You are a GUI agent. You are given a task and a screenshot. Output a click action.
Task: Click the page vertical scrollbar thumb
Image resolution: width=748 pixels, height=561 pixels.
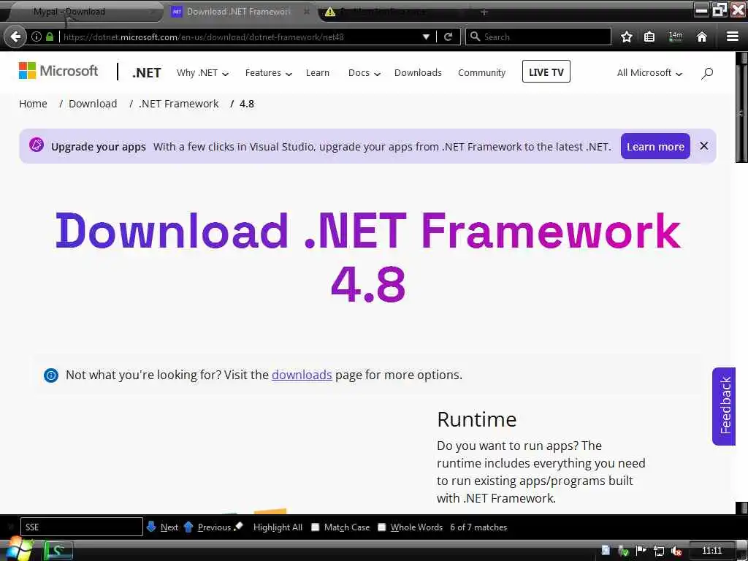coord(741,113)
